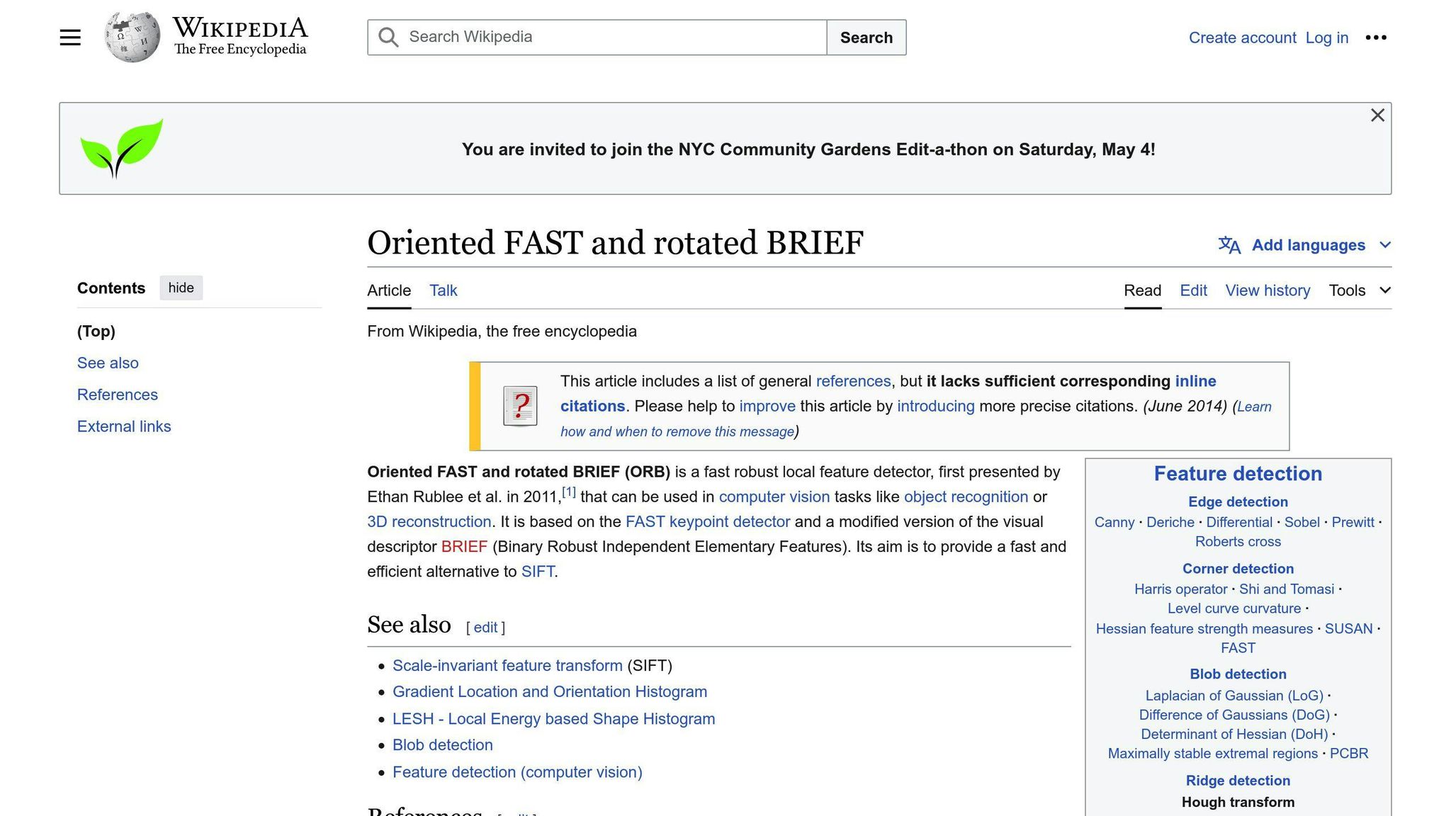
Task: Edit the See also section
Action: [485, 628]
